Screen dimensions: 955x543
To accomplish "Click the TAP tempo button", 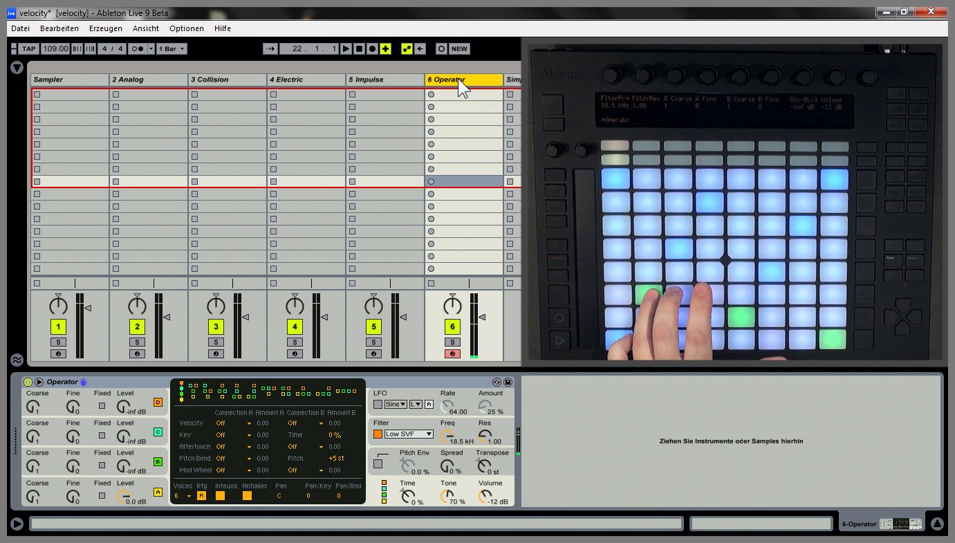I will 29,49.
